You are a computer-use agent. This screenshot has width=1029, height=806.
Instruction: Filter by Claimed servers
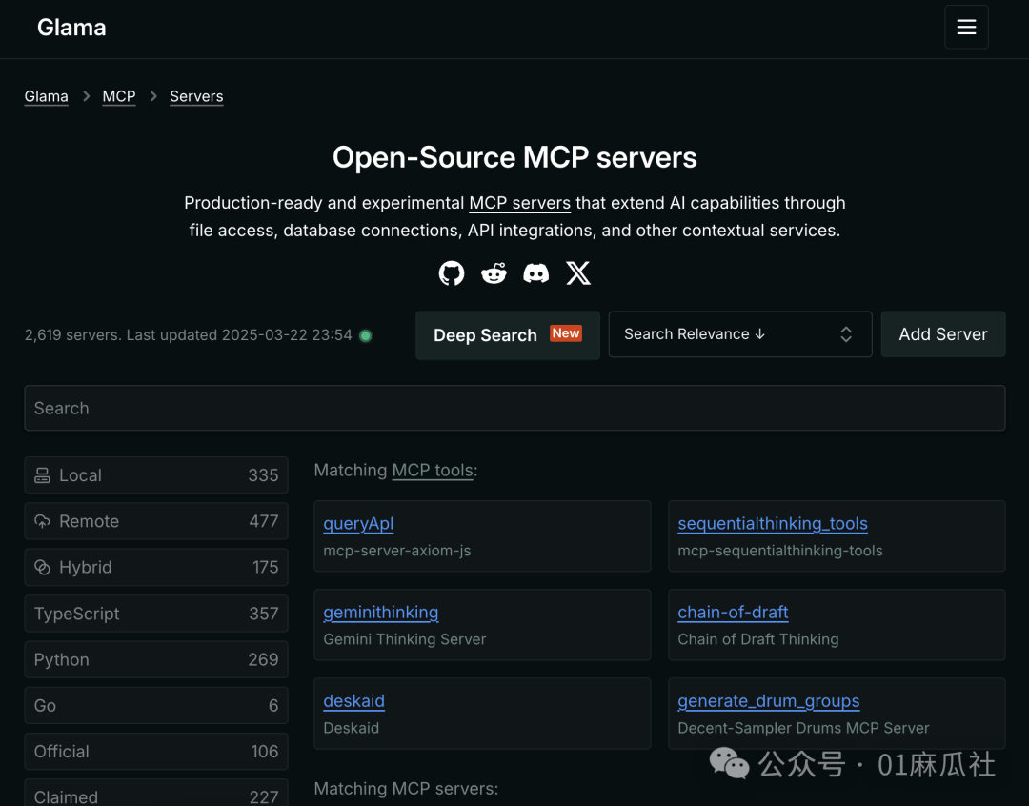pyautogui.click(x=156, y=795)
